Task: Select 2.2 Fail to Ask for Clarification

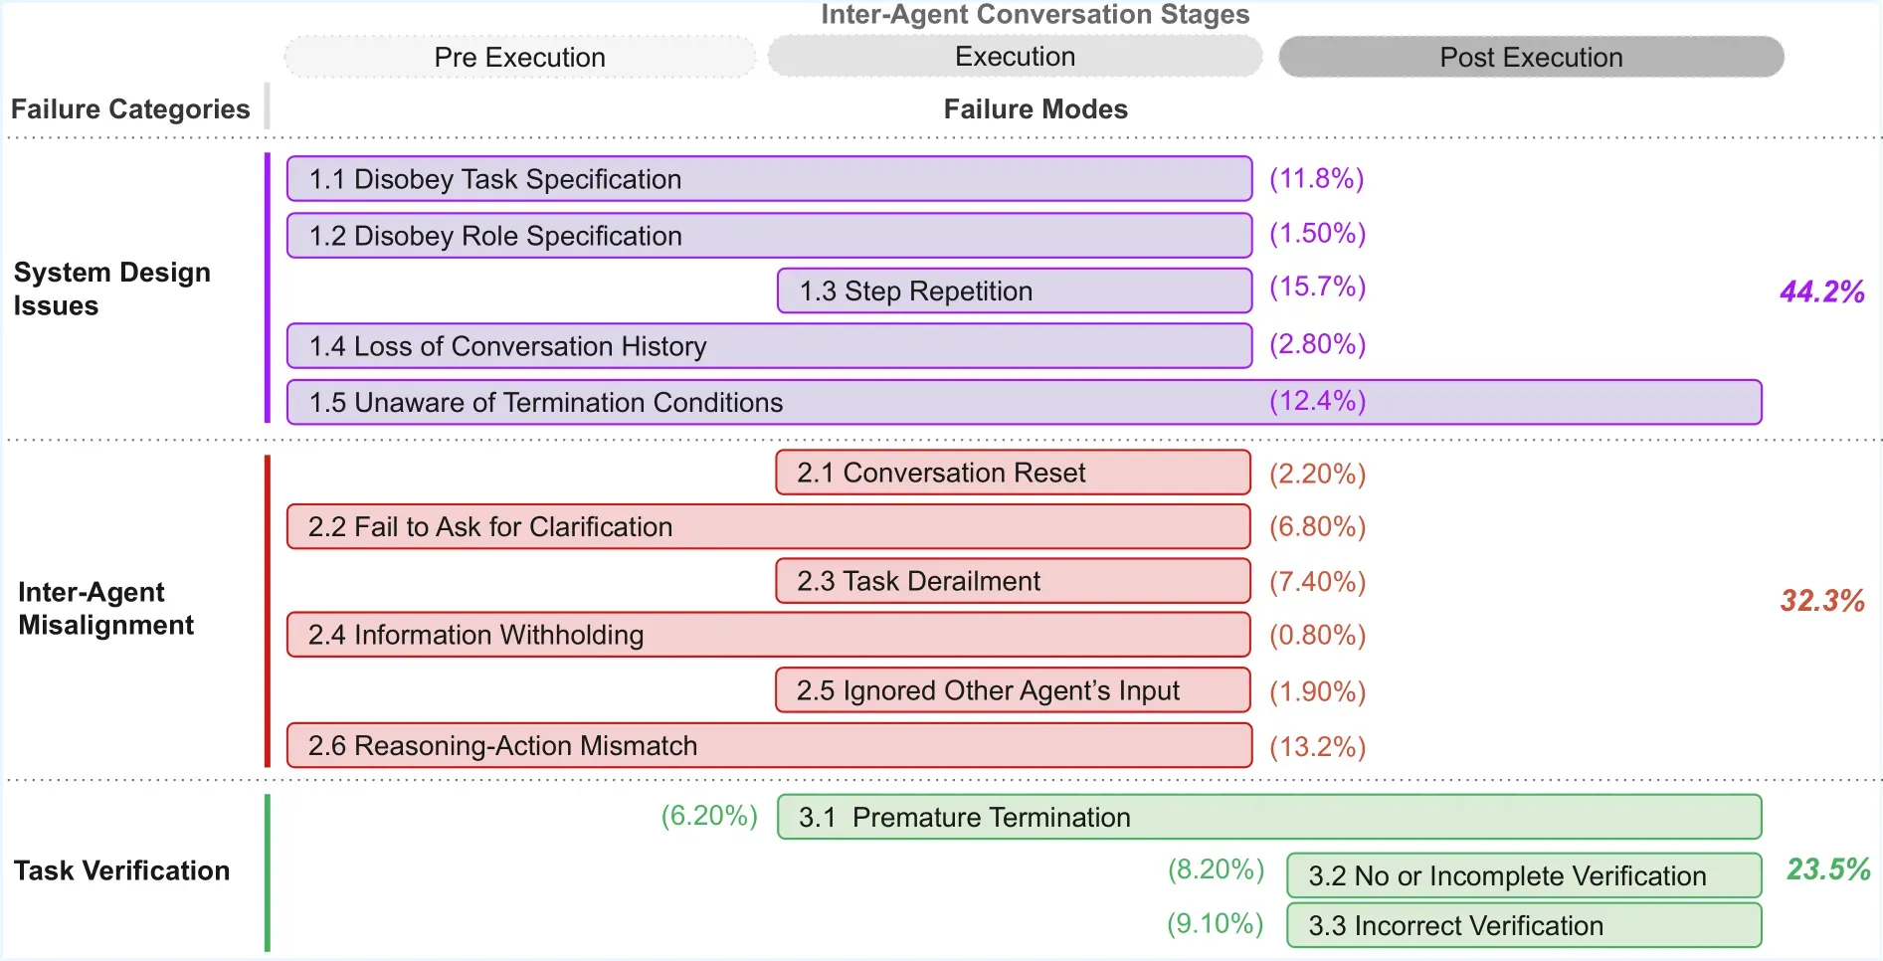Action: pos(768,527)
